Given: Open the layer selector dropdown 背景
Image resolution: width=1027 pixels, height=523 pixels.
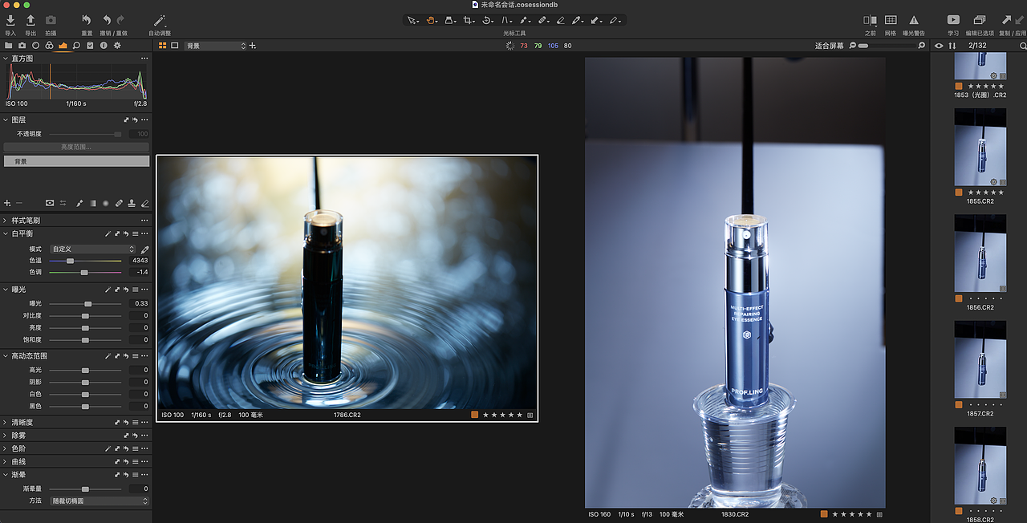Looking at the screenshot, I should click(x=215, y=46).
